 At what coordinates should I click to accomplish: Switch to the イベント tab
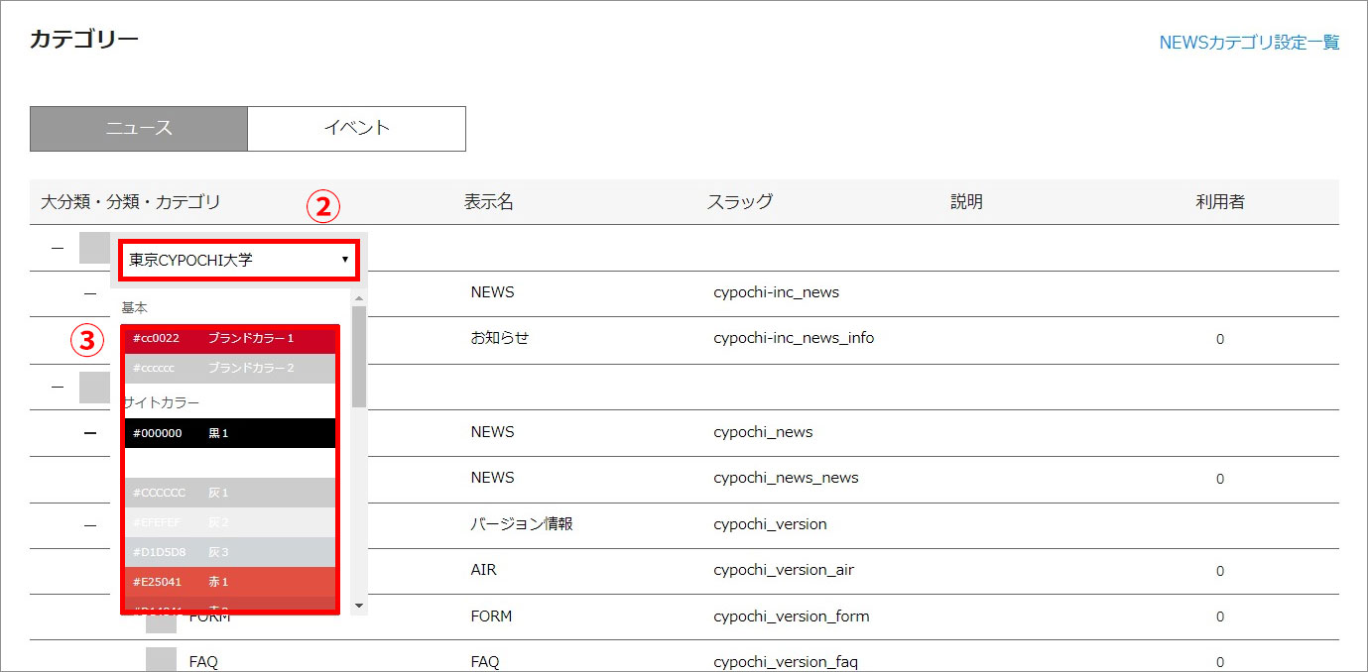click(x=356, y=129)
